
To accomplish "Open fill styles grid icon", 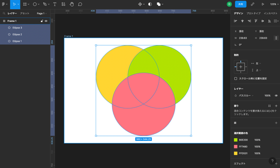I will point(269,106).
